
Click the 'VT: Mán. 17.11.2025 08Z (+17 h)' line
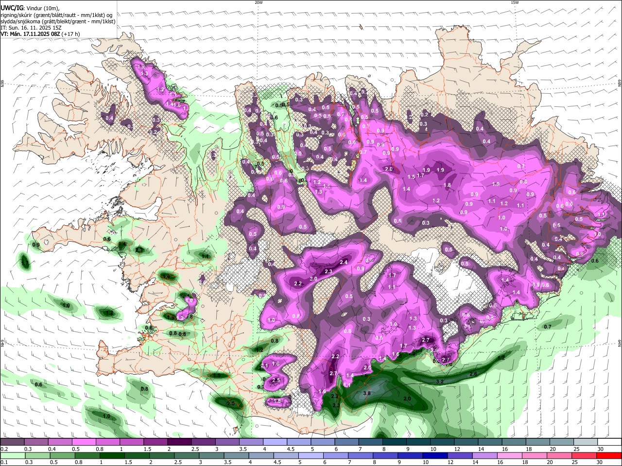[40, 34]
